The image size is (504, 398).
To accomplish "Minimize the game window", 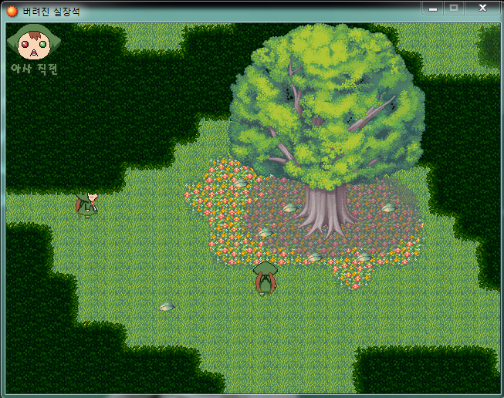I will tap(433, 8).
